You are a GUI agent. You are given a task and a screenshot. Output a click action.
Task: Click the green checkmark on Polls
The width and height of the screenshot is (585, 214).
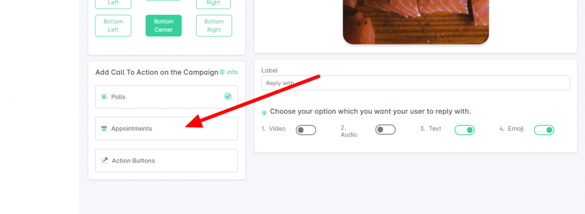[227, 96]
